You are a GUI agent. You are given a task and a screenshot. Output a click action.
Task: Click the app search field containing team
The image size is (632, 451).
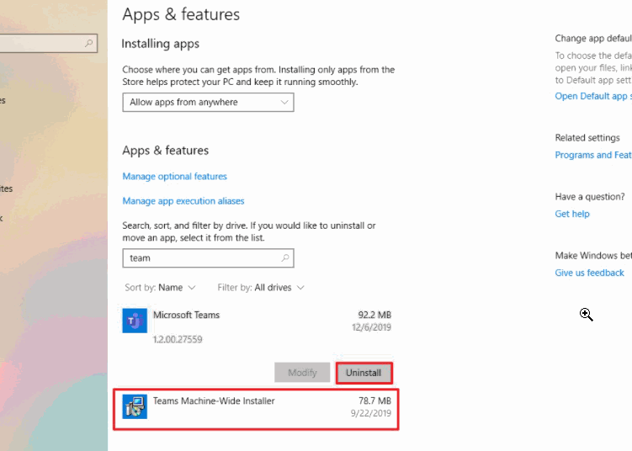point(208,258)
